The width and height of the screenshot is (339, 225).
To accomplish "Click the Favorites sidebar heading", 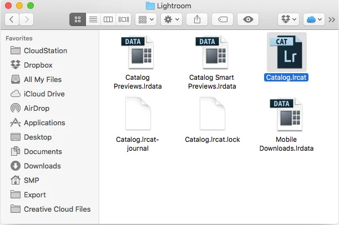I will [x=19, y=38].
